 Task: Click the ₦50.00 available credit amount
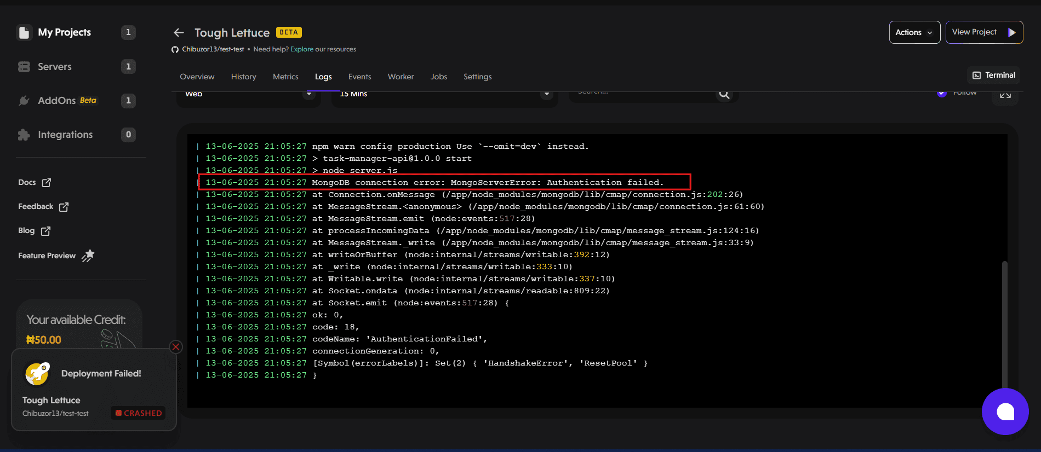pyautogui.click(x=44, y=340)
